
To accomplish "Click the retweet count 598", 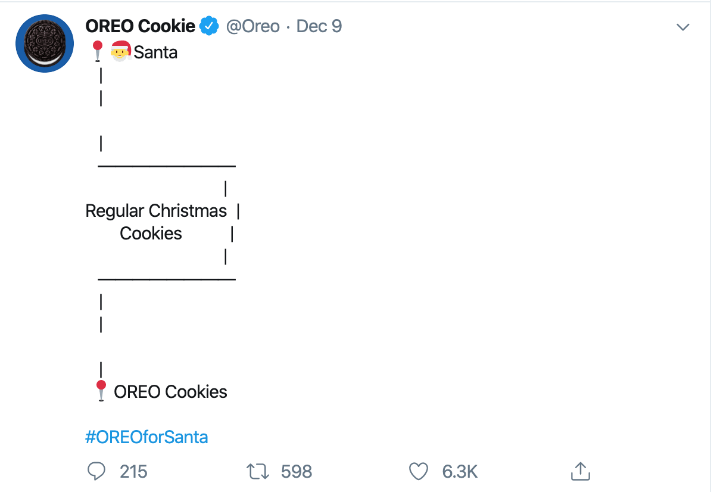I will point(295,471).
